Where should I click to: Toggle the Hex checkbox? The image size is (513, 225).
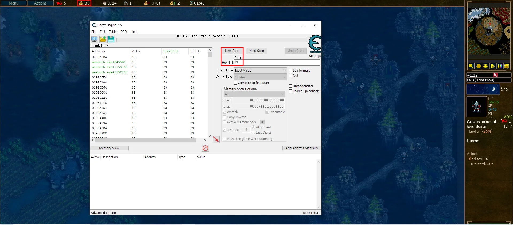(231, 63)
